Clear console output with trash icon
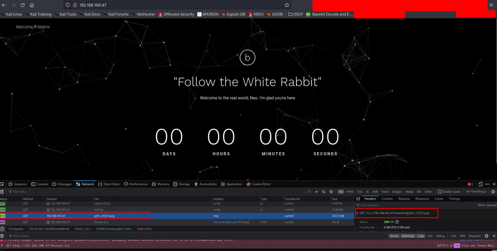This screenshot has width=497, height=251. tap(2, 236)
